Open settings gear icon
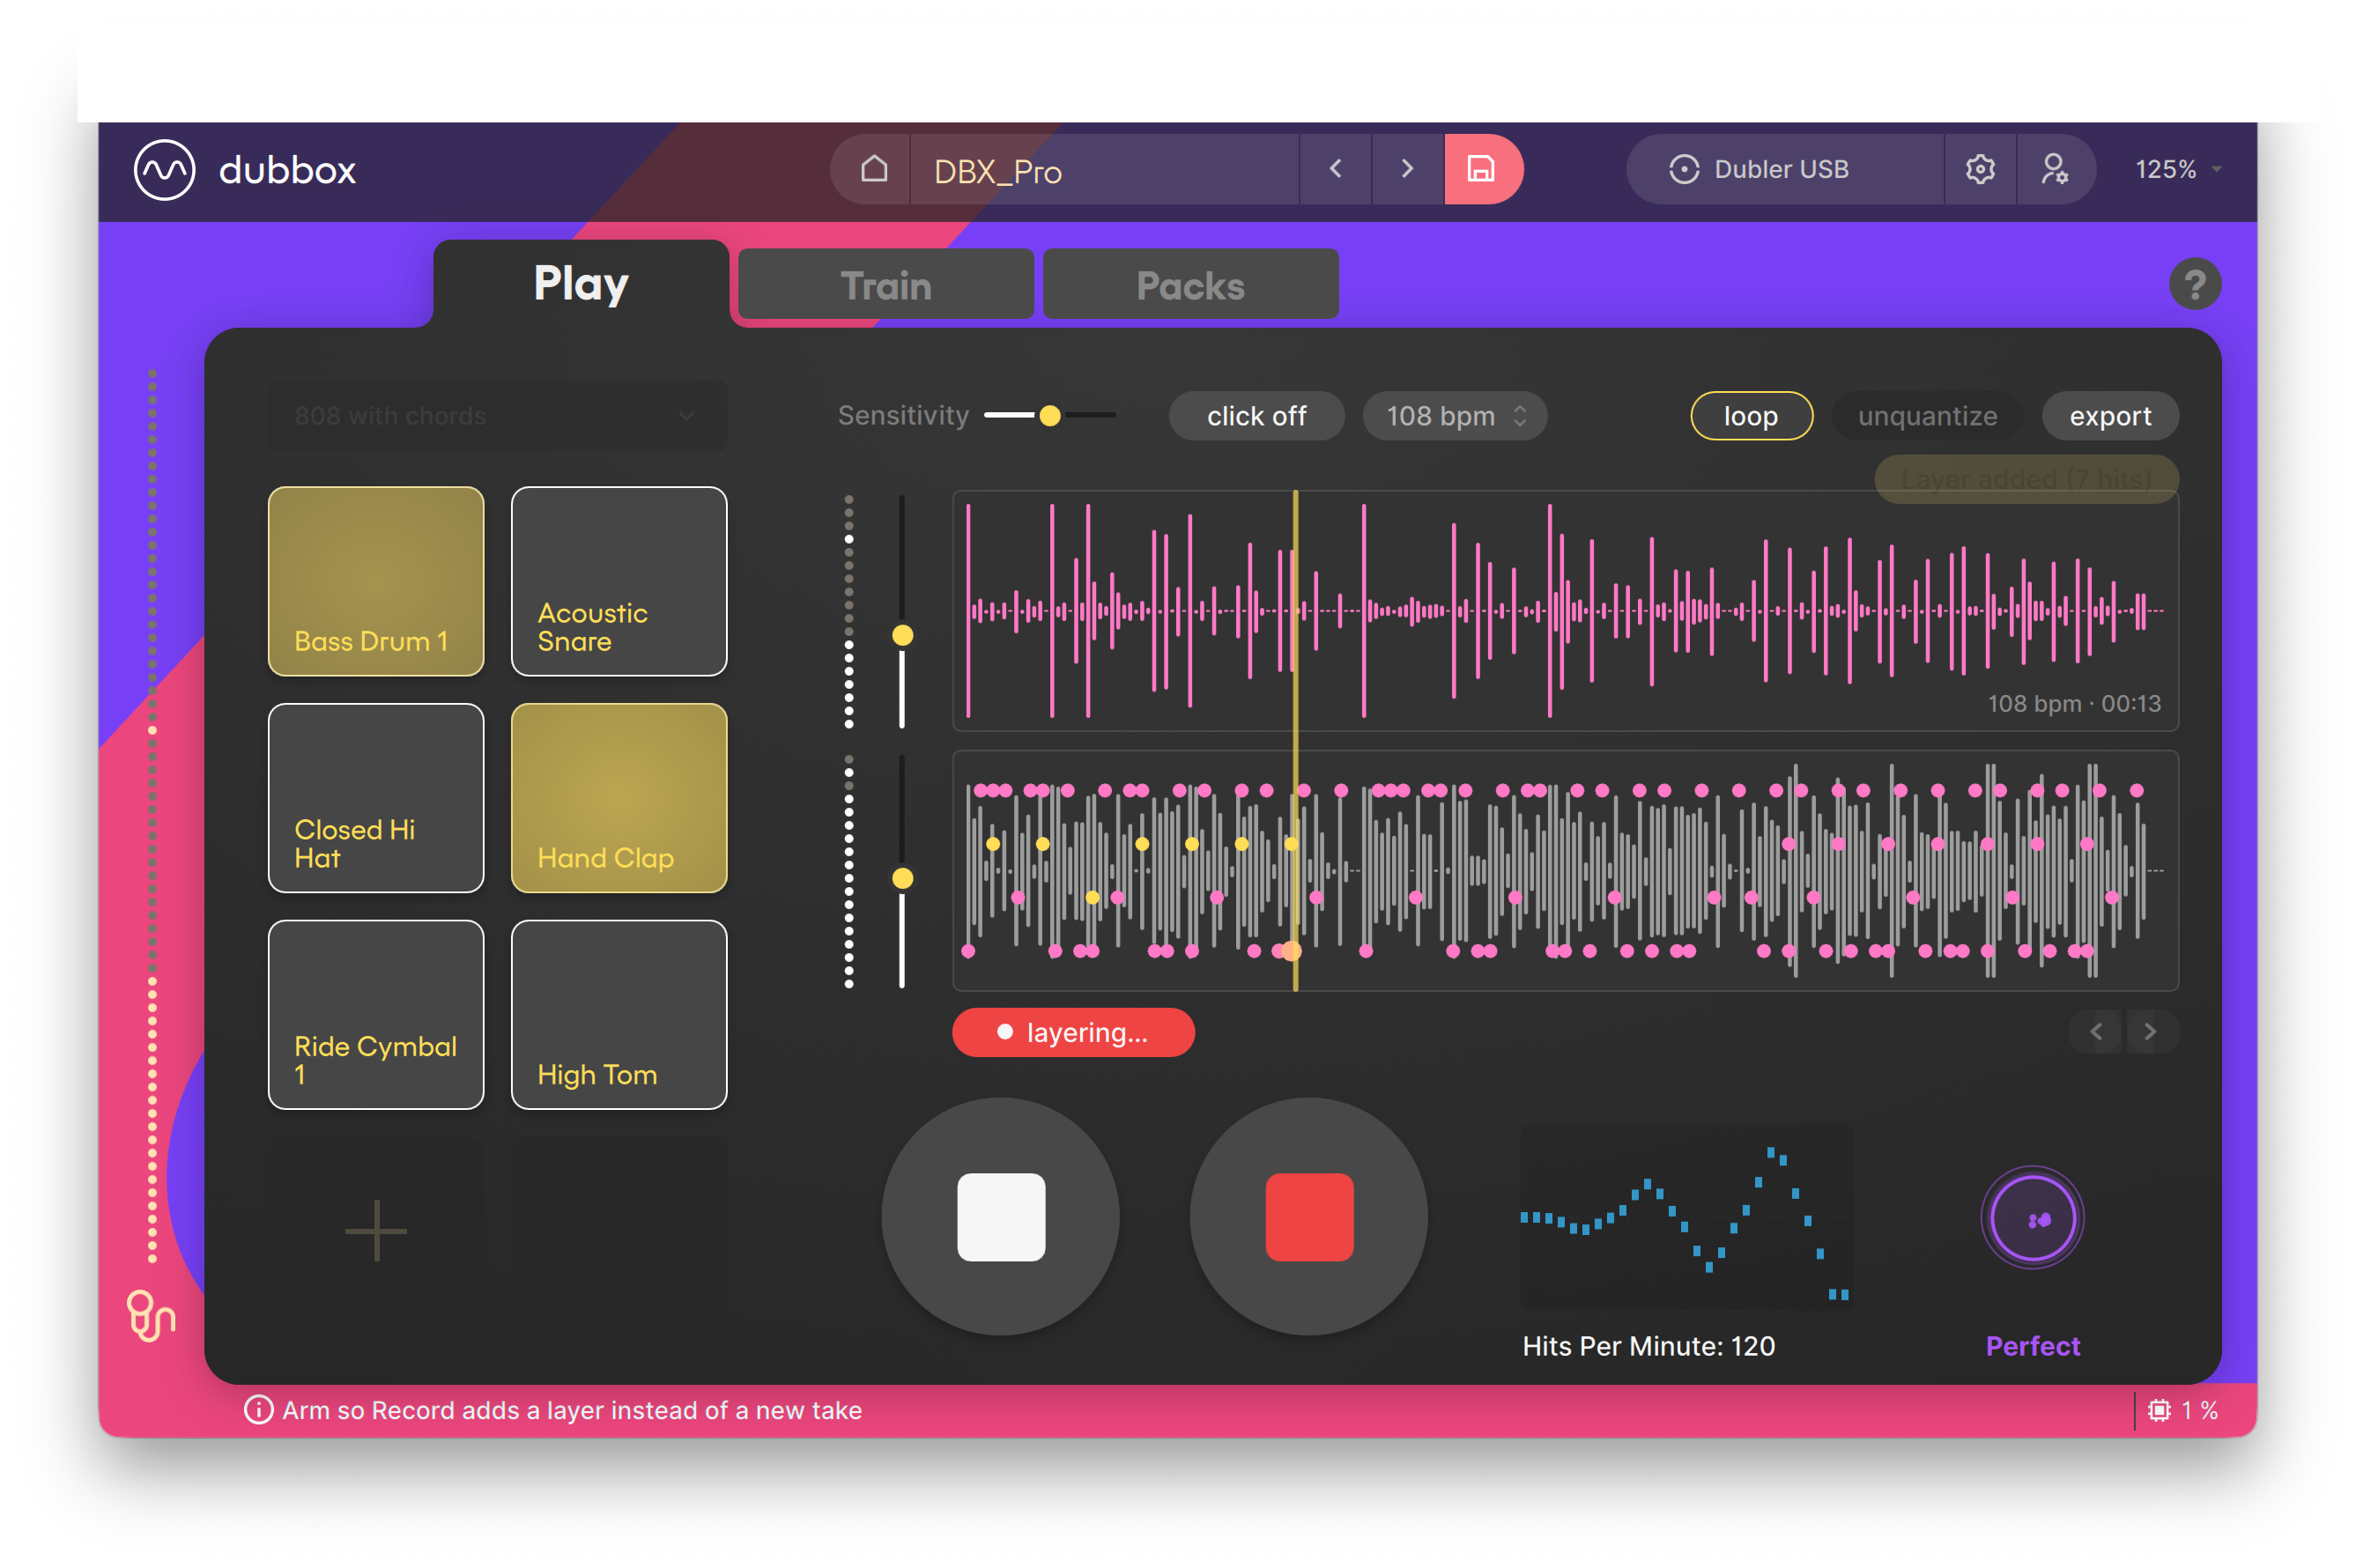The height and width of the screenshot is (1568, 2356). 1980,169
